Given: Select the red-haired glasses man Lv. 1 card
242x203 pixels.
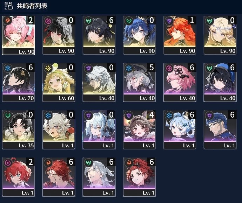Looking at the screenshot, I should coord(59,177).
